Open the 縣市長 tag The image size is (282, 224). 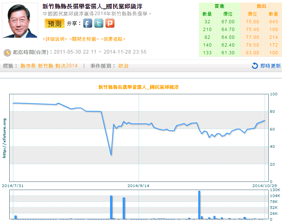click(28, 66)
